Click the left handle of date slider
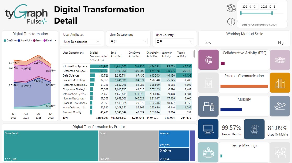The image size is (292, 163). coord(241,13)
